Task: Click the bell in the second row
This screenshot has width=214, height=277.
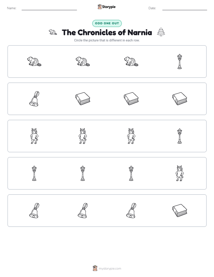Action: pos(34,99)
